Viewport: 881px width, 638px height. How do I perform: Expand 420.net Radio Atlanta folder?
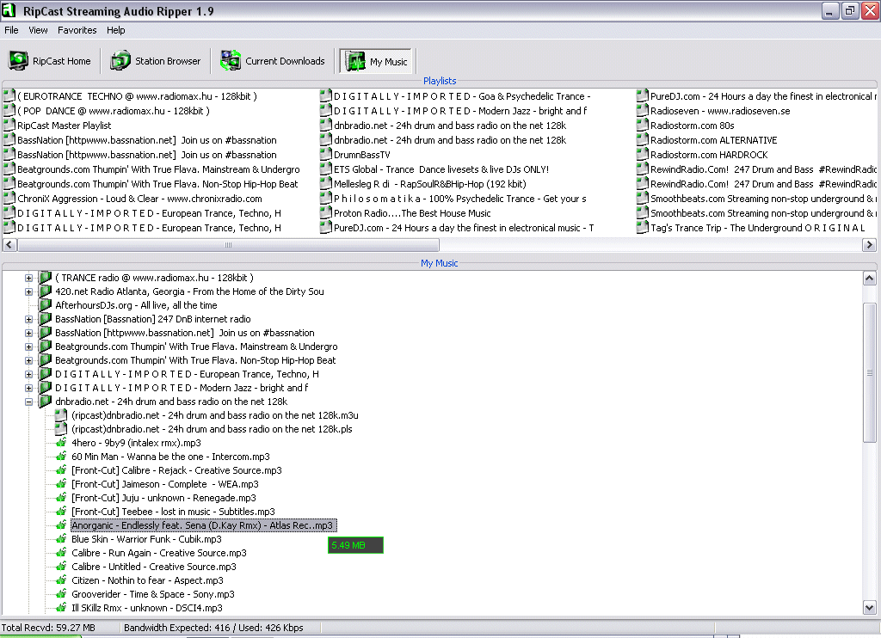point(28,291)
